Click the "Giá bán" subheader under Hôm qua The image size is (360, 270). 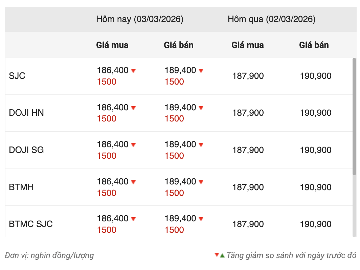[x=314, y=45]
